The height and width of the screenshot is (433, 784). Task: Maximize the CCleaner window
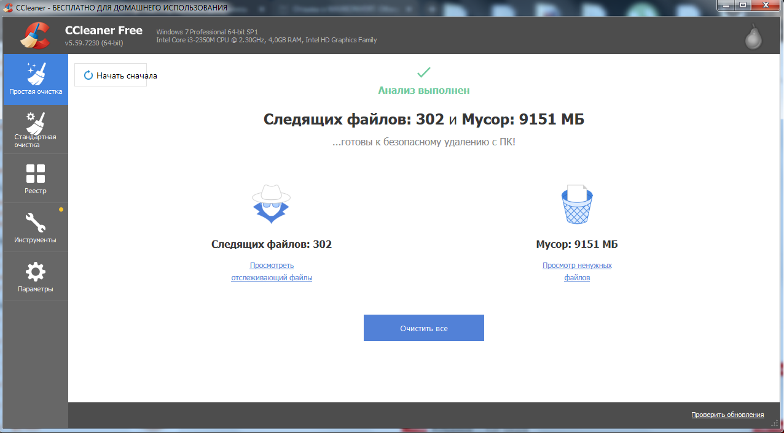click(x=743, y=6)
